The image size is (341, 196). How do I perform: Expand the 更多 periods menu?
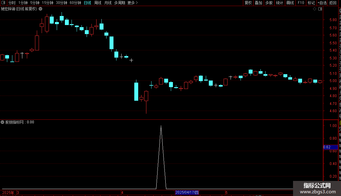coord(132,3)
